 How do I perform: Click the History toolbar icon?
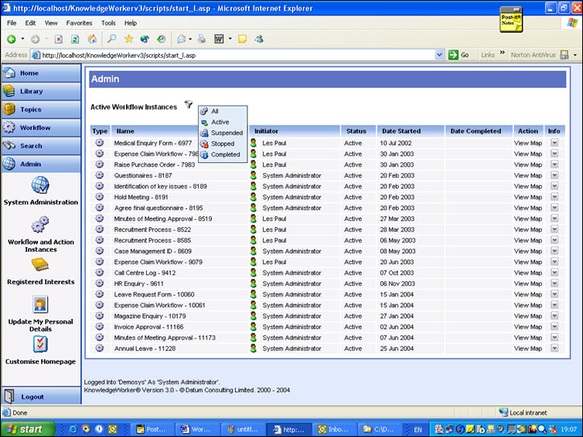point(161,39)
